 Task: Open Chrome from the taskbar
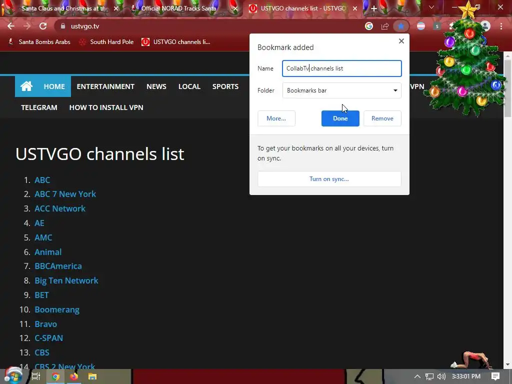[x=56, y=376]
